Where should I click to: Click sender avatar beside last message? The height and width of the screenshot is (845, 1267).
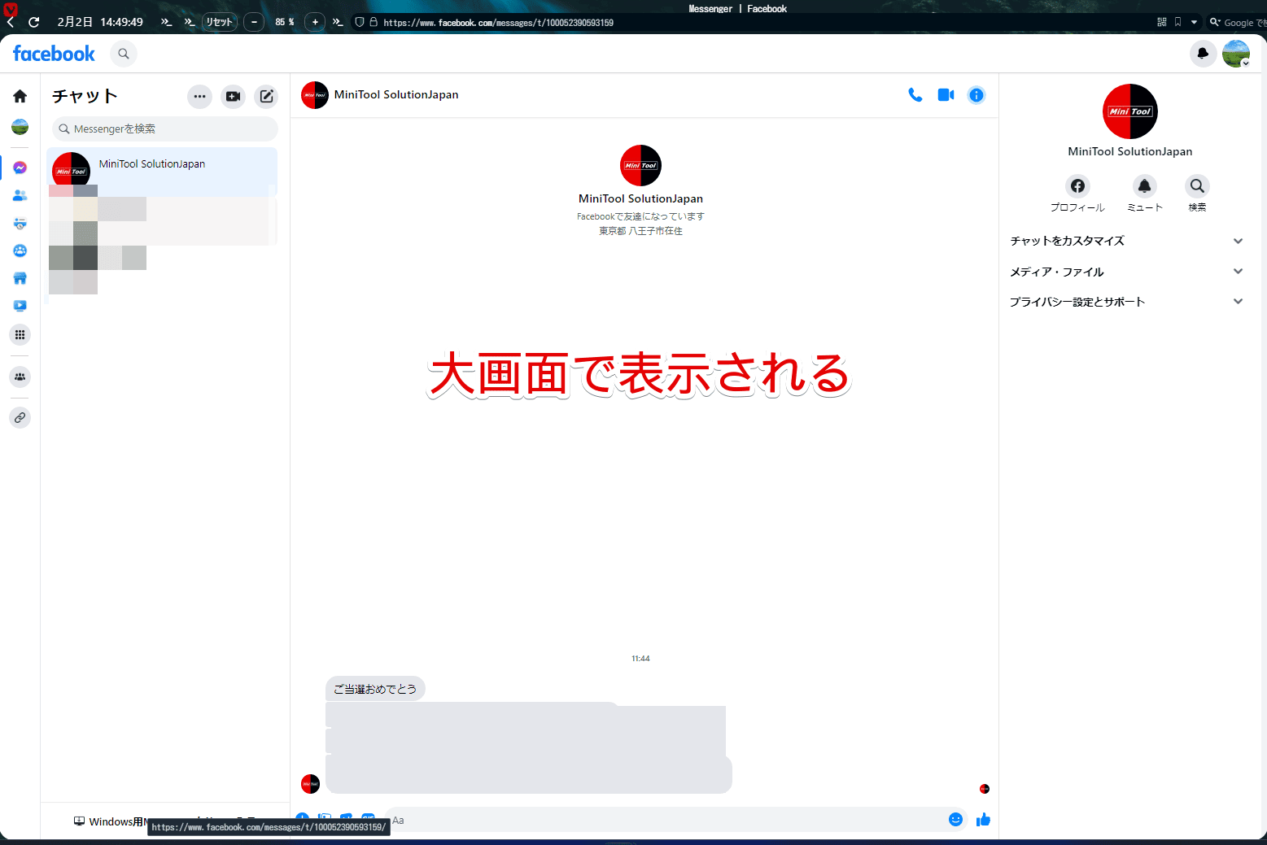coord(310,784)
